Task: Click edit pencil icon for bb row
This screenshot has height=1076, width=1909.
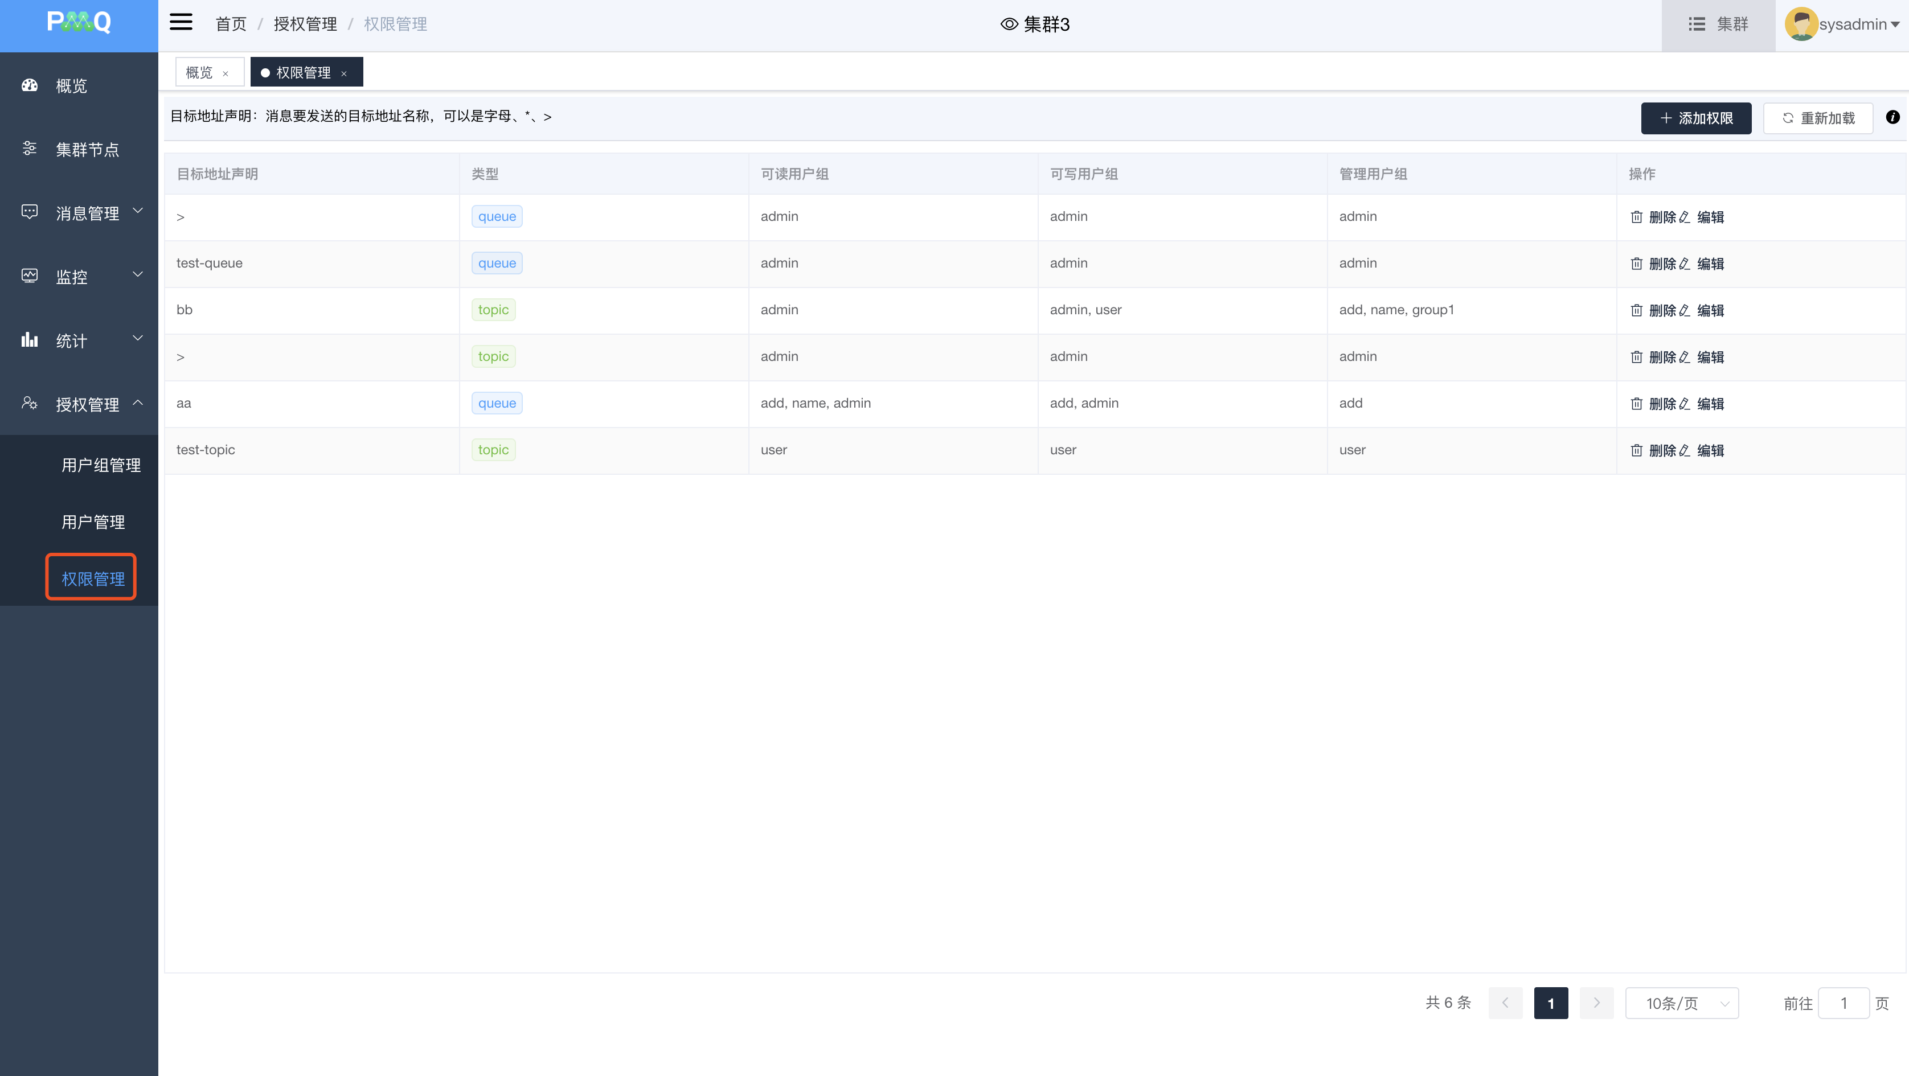Action: coord(1685,310)
